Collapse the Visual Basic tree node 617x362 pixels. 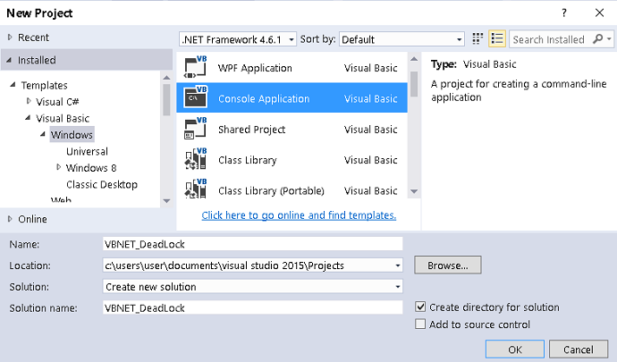(x=28, y=118)
